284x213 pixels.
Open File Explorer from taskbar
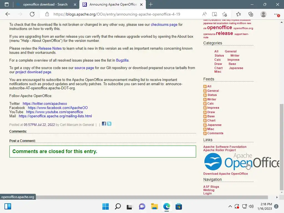154,206
